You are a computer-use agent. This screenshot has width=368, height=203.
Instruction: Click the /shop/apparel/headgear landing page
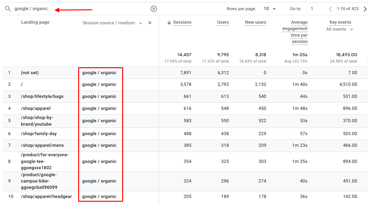point(46,196)
